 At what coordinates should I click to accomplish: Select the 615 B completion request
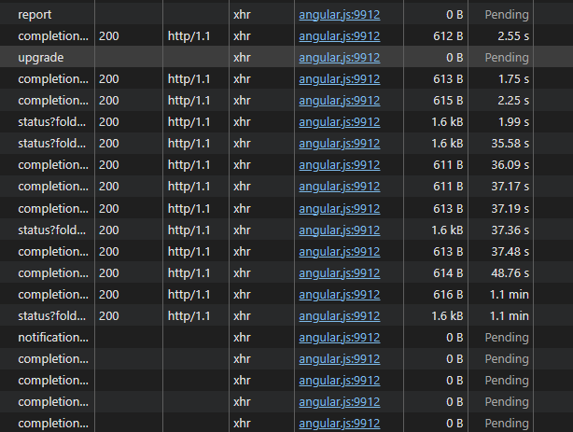53,101
